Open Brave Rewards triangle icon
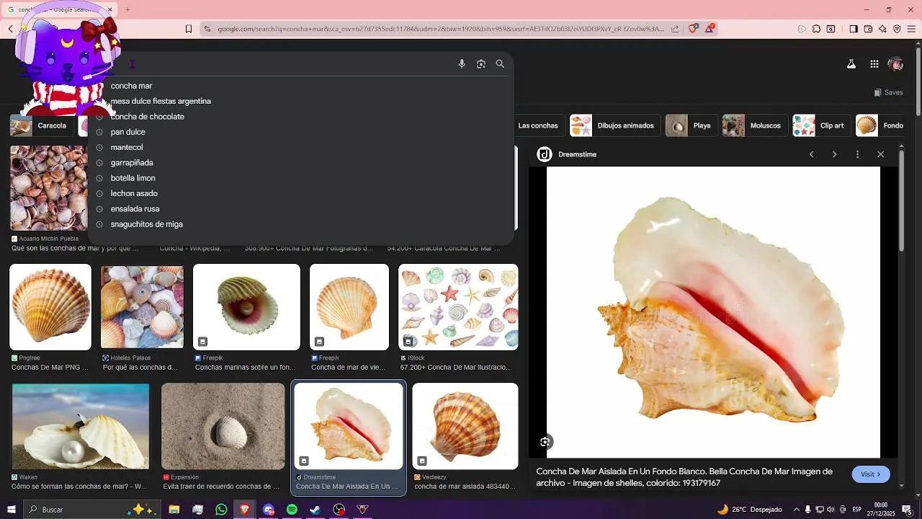Screen dimensions: 922x519 tap(710, 29)
